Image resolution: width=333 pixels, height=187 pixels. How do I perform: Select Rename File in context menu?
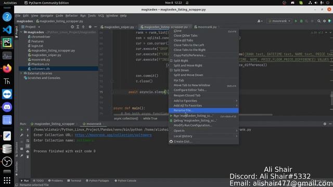click(203, 111)
